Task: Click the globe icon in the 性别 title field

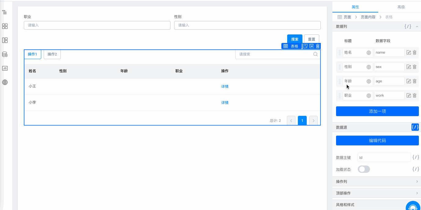Action: click(x=369, y=67)
